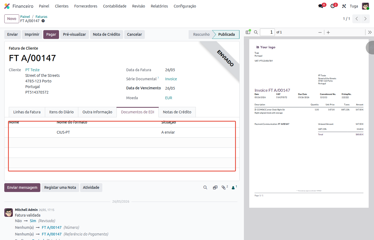Open the PT Teste customer link
The width and height of the screenshot is (374, 240).
click(x=32, y=70)
